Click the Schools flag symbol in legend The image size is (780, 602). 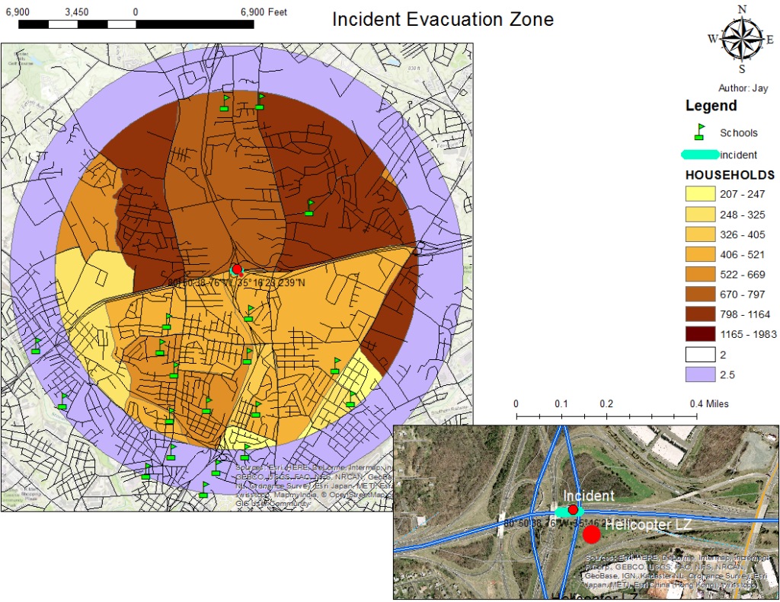(x=700, y=132)
